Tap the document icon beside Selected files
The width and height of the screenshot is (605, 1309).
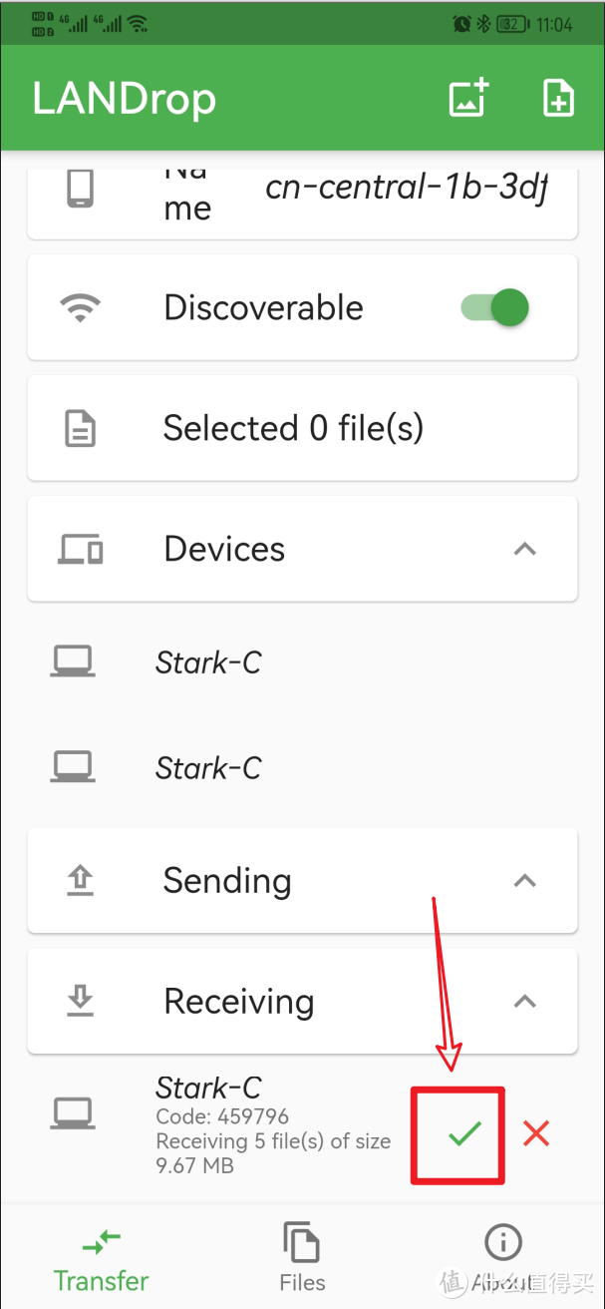tap(80, 429)
